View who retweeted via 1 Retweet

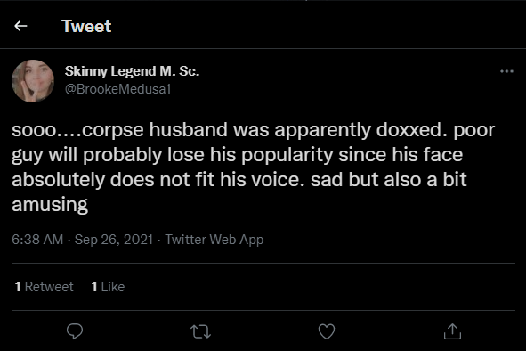point(44,287)
